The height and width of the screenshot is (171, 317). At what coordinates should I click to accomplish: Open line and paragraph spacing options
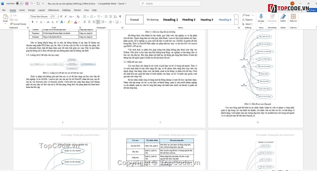[x=103, y=22]
